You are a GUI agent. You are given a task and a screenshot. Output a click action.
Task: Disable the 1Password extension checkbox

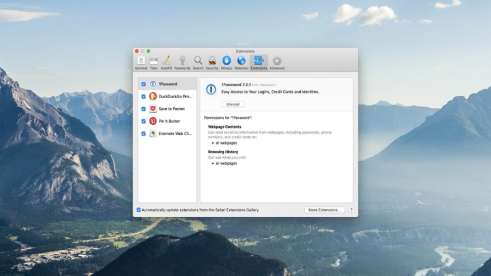click(x=143, y=84)
